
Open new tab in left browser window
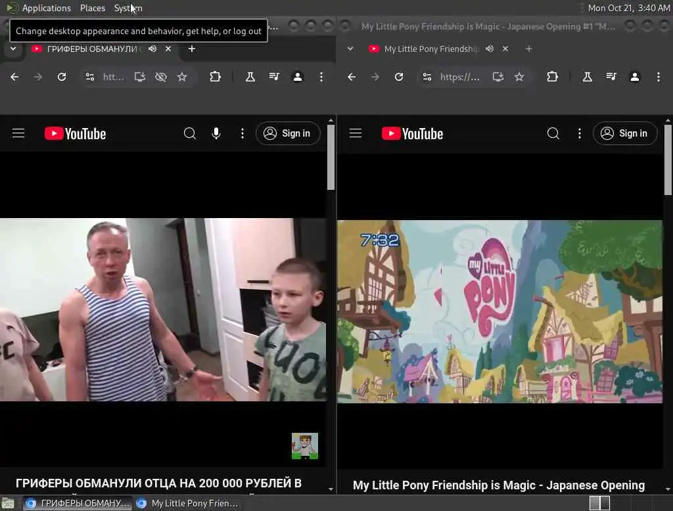coord(192,49)
